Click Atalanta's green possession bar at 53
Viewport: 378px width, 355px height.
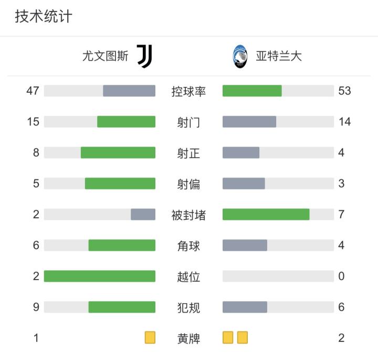pyautogui.click(x=252, y=91)
